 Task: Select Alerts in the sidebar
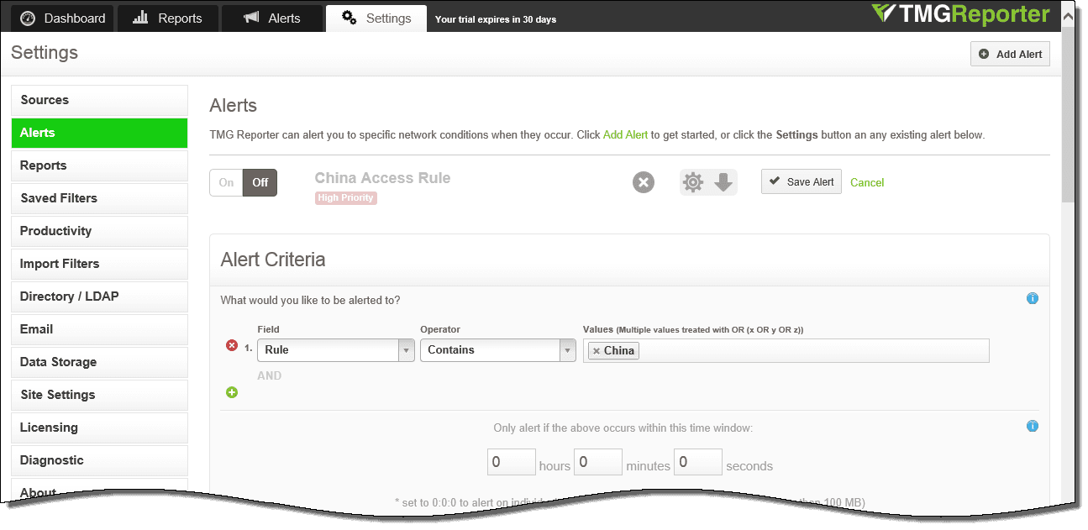tap(99, 133)
